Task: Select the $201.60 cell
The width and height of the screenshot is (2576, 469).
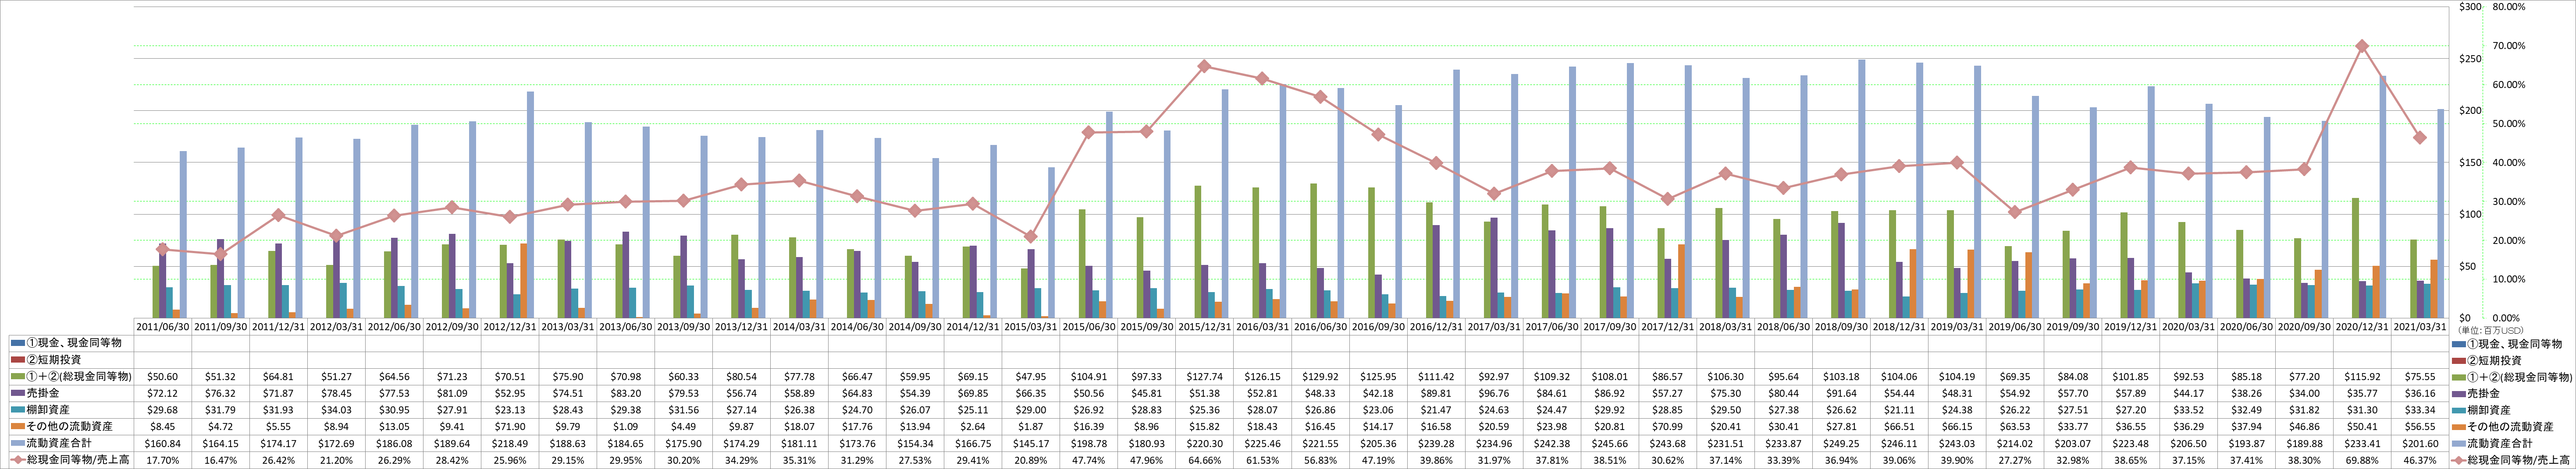Action: pos(2420,444)
